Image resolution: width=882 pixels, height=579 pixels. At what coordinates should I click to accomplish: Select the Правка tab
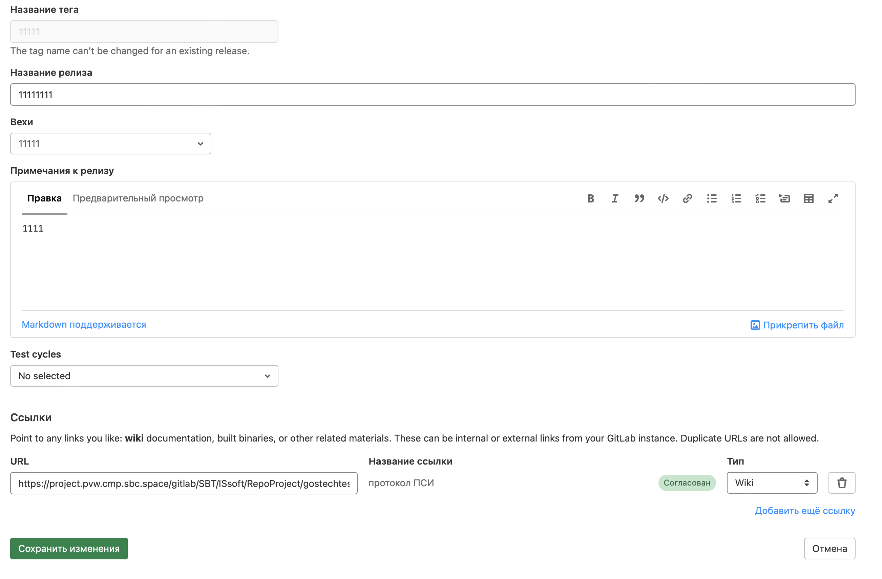click(44, 198)
